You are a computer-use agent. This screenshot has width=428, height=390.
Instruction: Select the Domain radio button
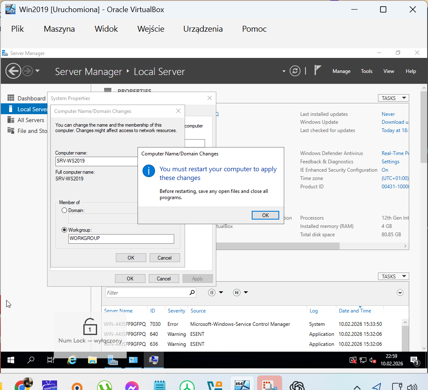click(64, 210)
